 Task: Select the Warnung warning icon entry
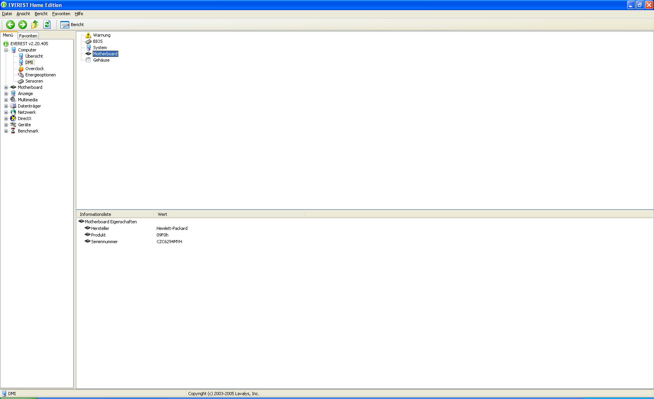101,35
